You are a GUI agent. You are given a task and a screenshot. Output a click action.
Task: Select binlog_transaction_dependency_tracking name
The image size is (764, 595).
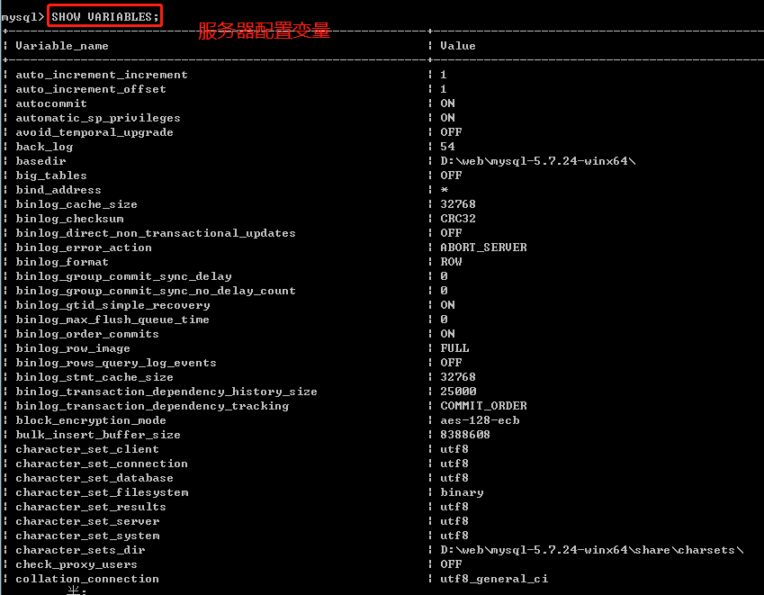click(x=152, y=406)
